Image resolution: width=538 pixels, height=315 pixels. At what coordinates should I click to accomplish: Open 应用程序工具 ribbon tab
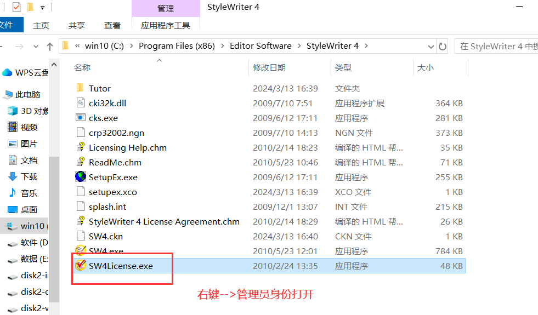coord(166,25)
